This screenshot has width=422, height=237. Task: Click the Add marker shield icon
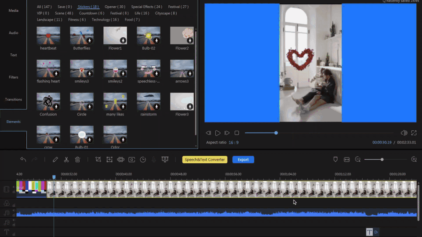coord(335,159)
